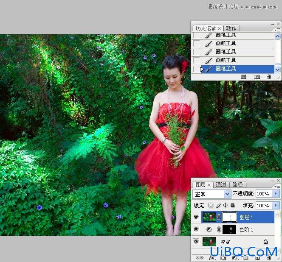Click link icon on 色阶 1 layer
This screenshot has width=282, height=262.
coord(219,229)
